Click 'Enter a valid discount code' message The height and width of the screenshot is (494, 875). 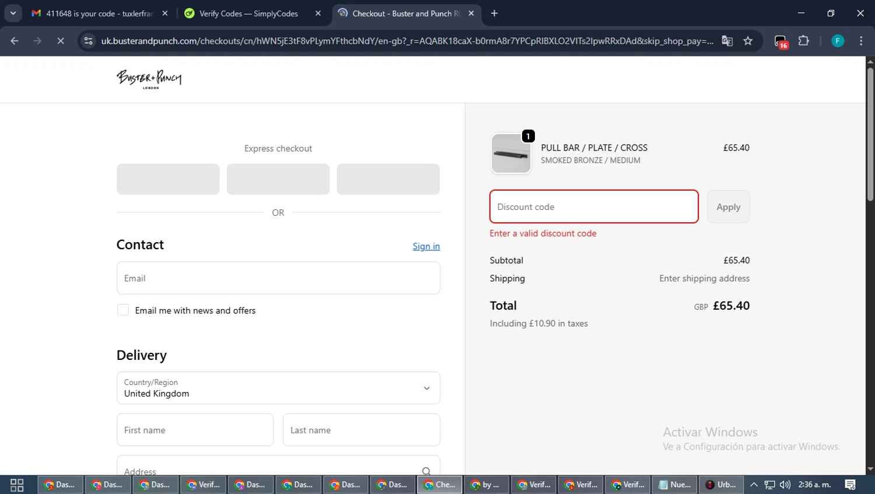(x=543, y=233)
